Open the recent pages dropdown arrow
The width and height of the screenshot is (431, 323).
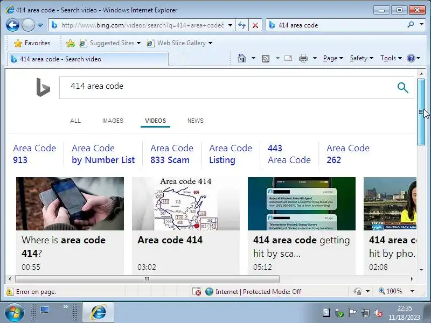[40, 25]
